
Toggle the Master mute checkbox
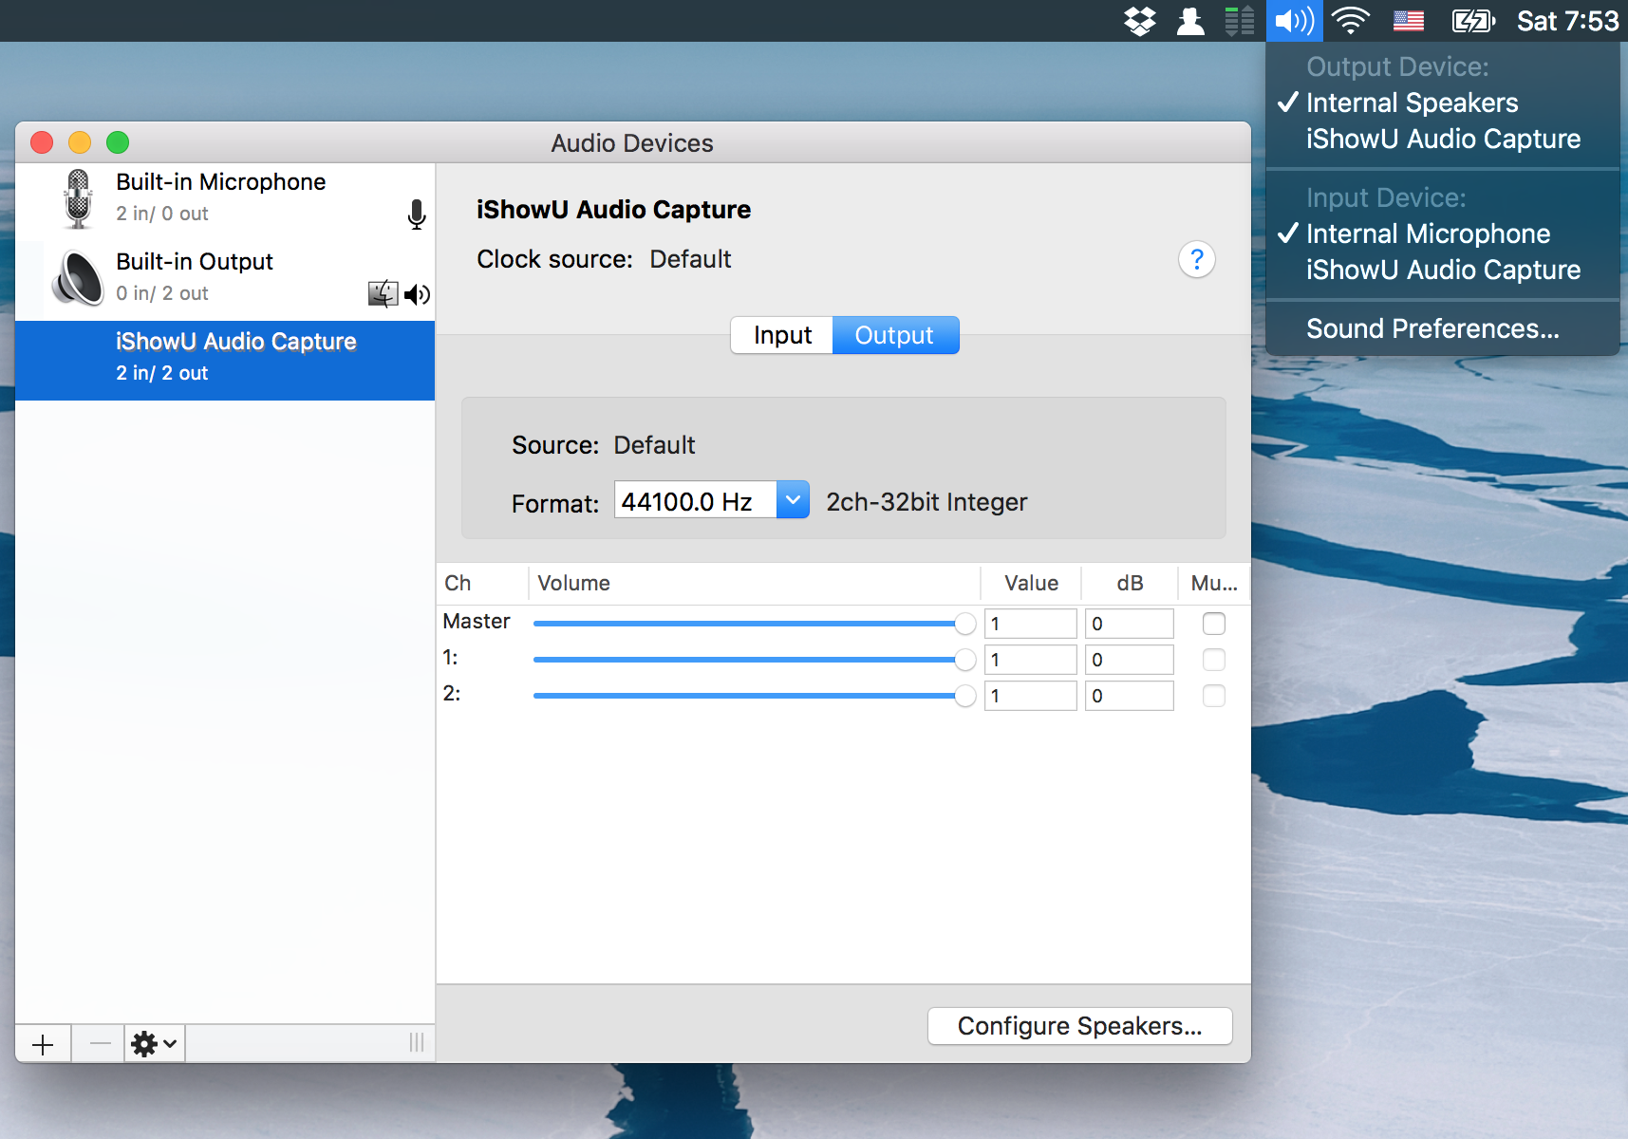pyautogui.click(x=1214, y=624)
